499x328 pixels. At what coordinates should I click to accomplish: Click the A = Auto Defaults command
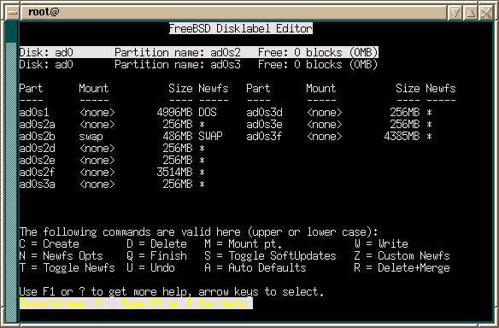coord(255,268)
